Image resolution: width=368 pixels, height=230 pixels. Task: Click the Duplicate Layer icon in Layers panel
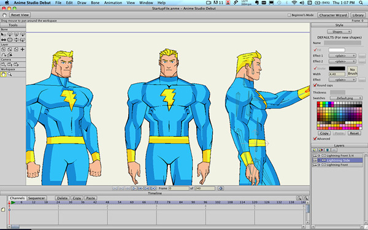pyautogui.click(x=321, y=150)
